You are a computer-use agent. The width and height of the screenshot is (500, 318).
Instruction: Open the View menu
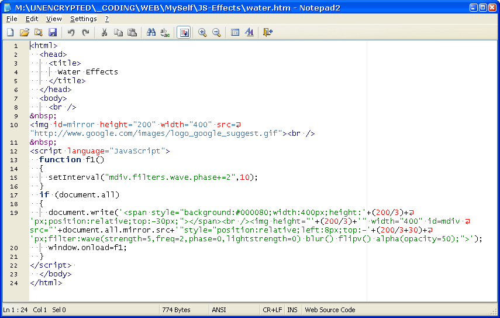[x=54, y=19]
